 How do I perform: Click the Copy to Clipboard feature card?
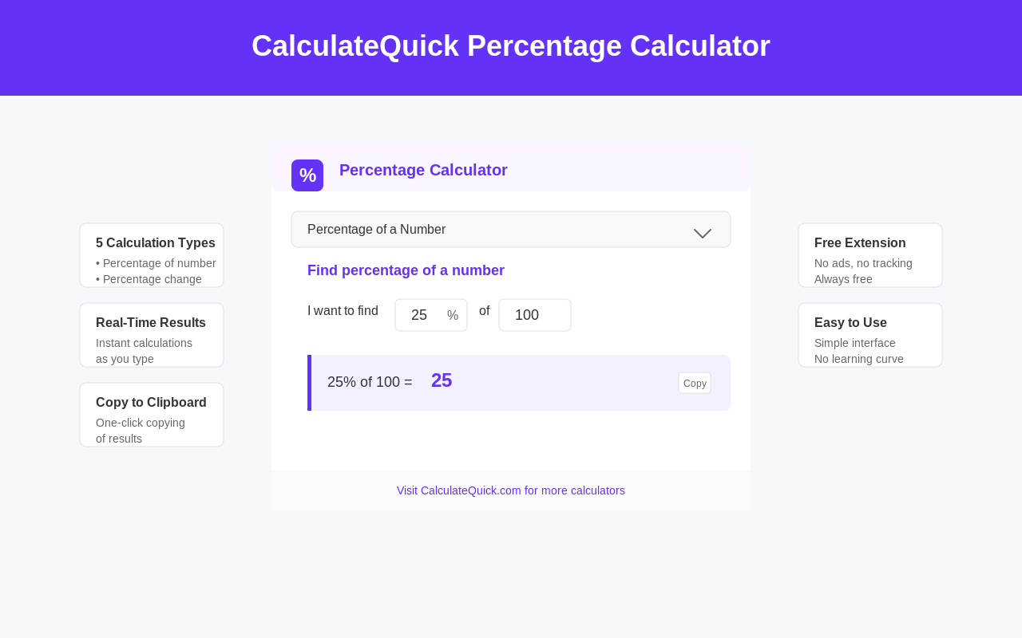tap(152, 415)
